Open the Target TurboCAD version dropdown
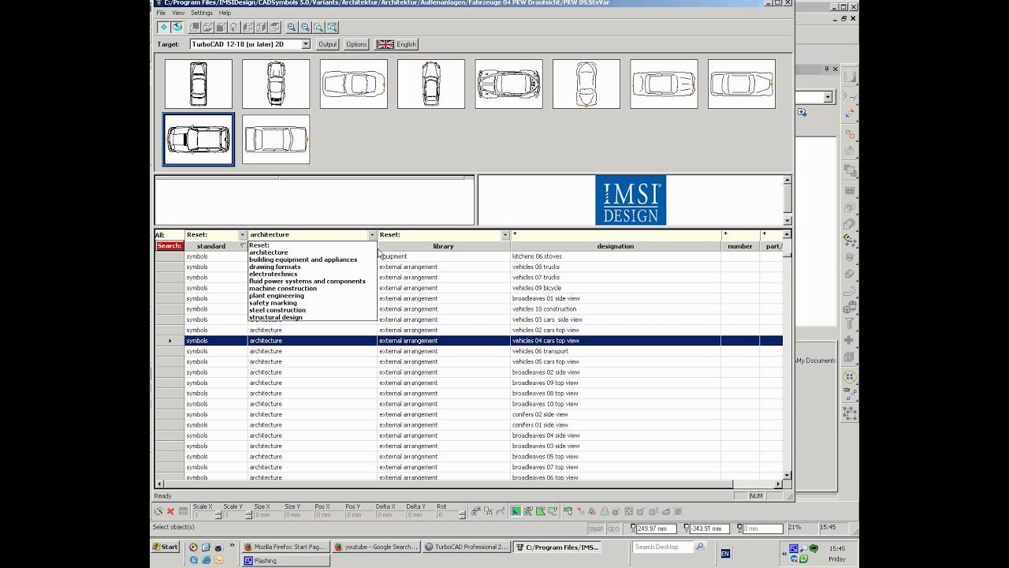 coord(306,44)
